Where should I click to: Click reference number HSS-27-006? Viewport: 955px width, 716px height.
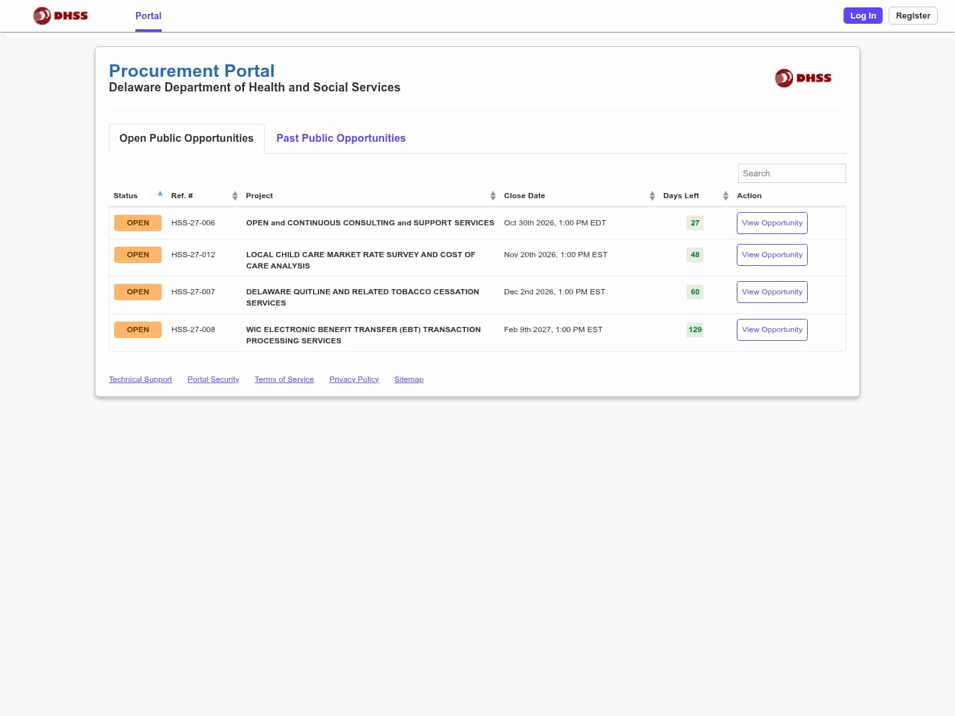(193, 223)
